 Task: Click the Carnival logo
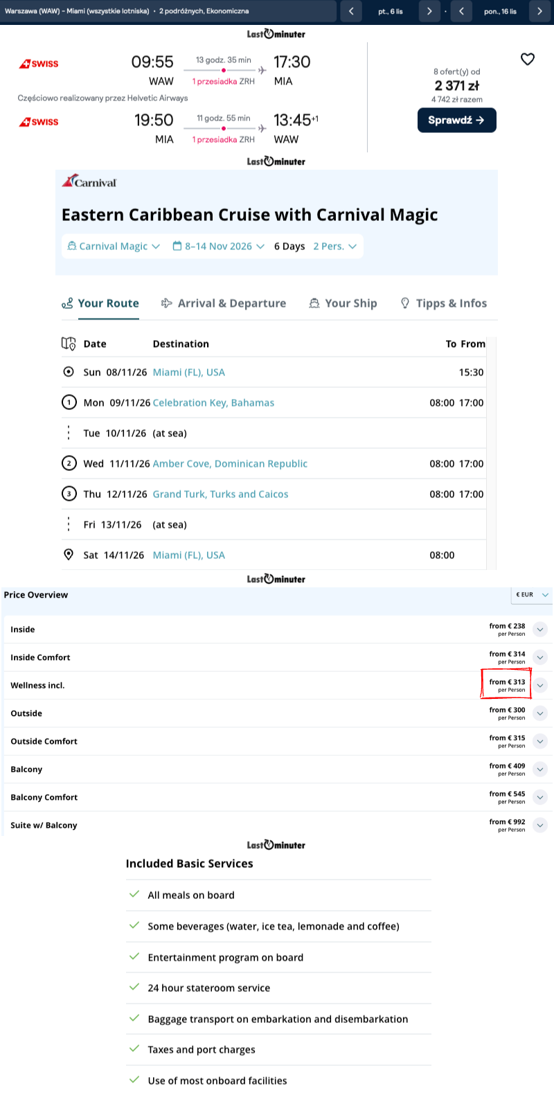point(90,181)
